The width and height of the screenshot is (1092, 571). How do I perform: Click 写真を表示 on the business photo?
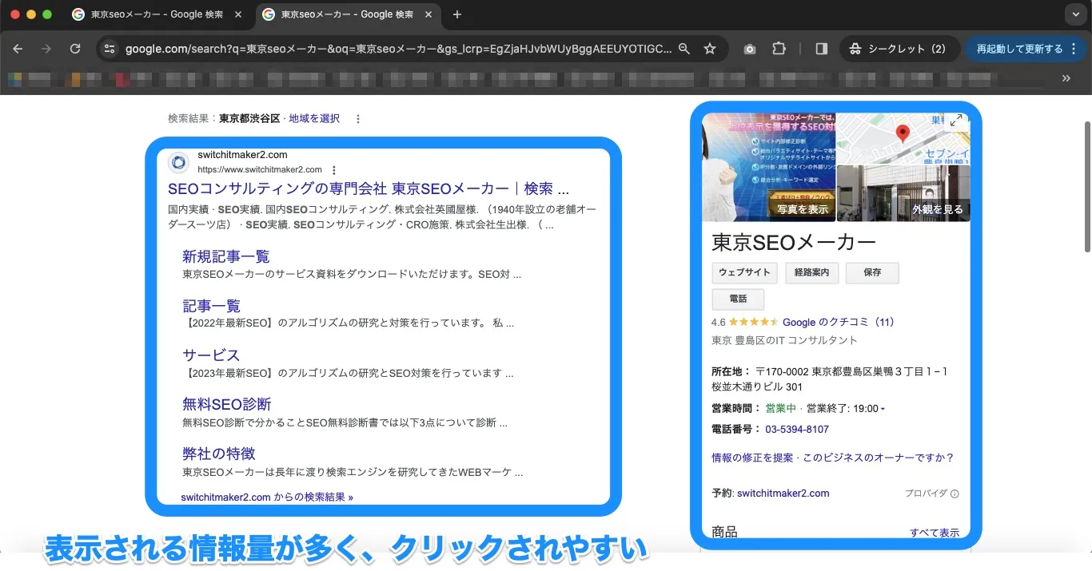click(x=803, y=209)
